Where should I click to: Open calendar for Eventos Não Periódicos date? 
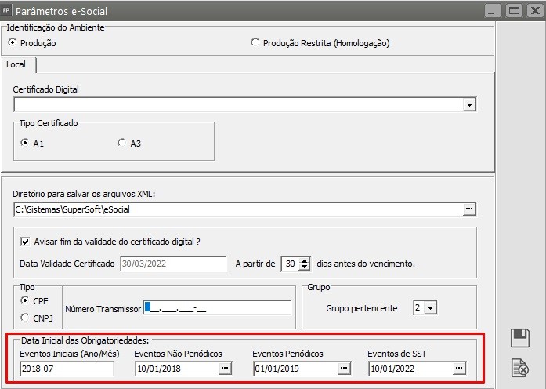click(x=225, y=368)
